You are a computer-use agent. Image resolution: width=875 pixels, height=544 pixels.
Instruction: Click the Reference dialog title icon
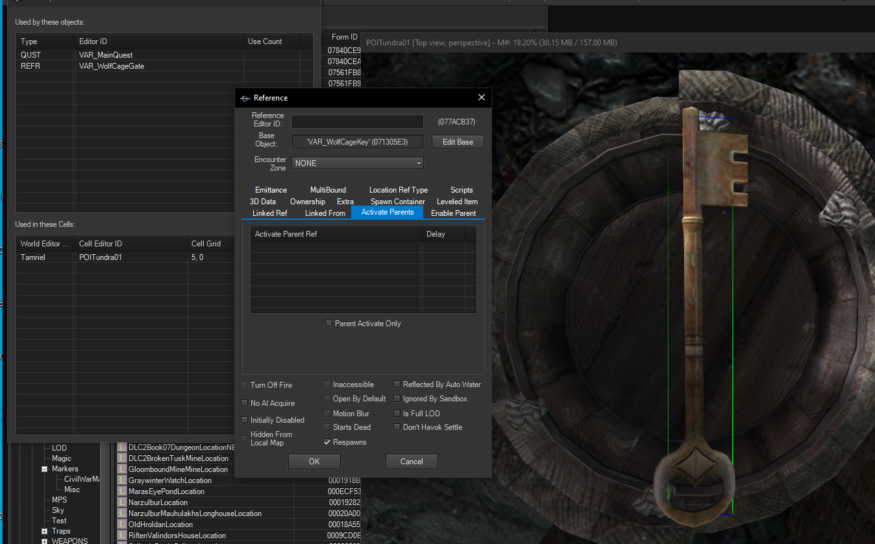click(245, 98)
